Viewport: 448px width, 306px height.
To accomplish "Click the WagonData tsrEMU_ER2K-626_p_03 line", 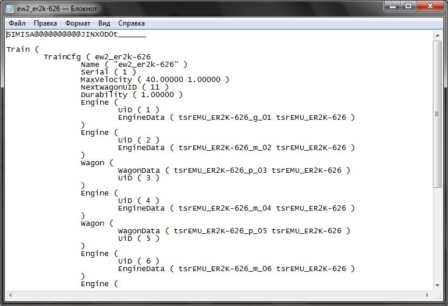I will (x=234, y=170).
